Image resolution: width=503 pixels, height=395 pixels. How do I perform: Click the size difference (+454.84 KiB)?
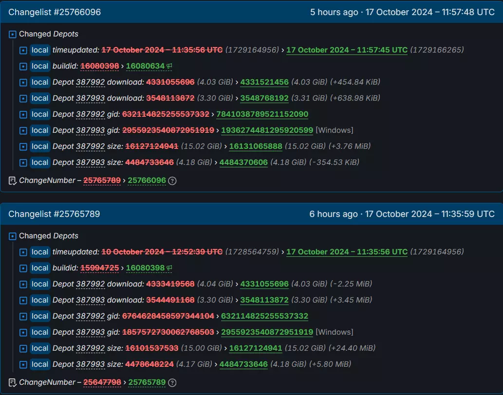point(355,82)
